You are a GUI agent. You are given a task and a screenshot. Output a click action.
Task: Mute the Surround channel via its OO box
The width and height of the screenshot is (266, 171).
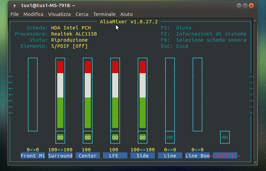point(60,137)
